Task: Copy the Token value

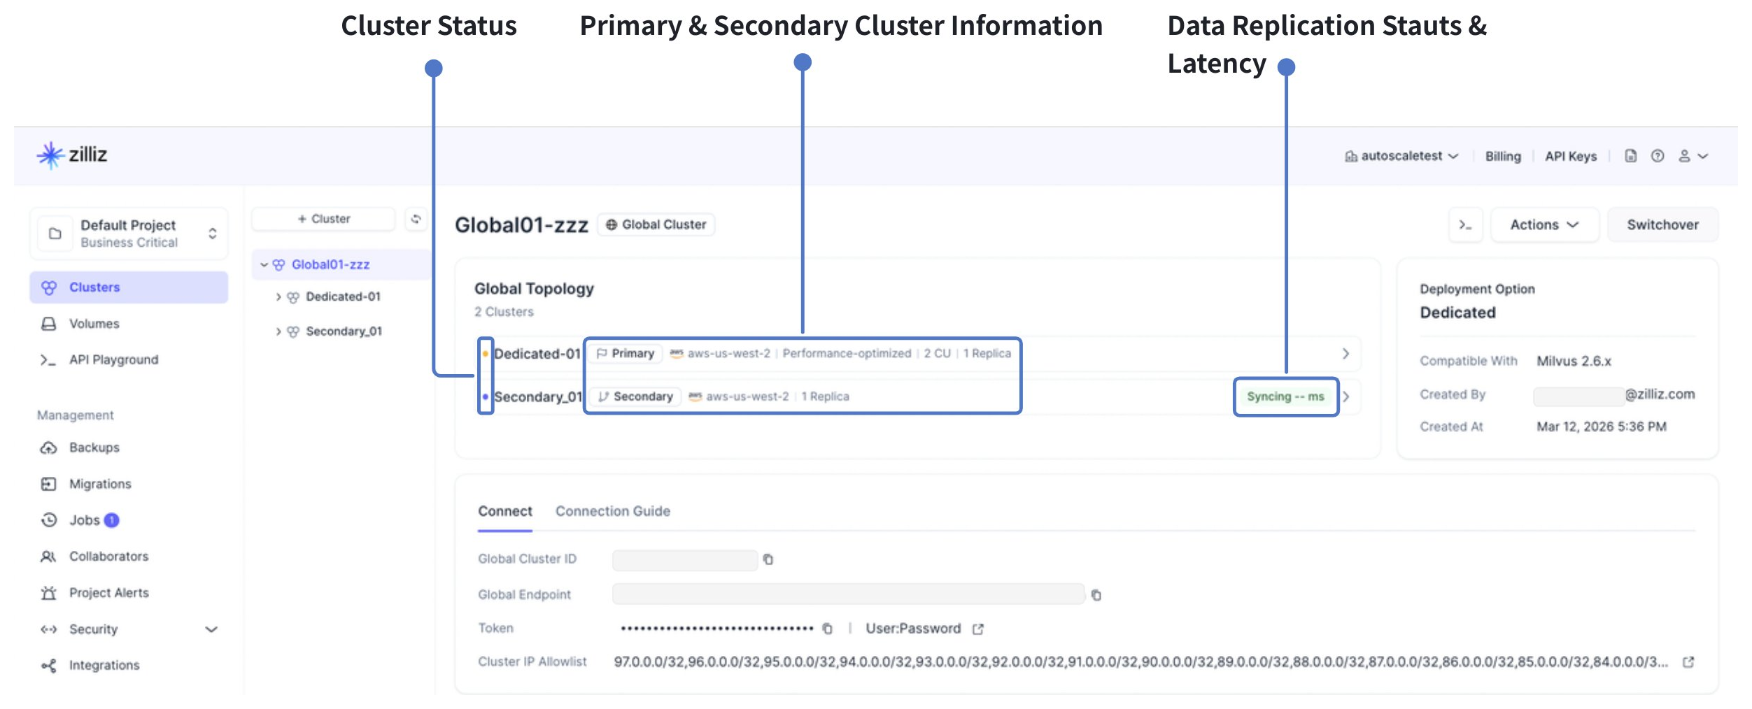Action: 827,629
